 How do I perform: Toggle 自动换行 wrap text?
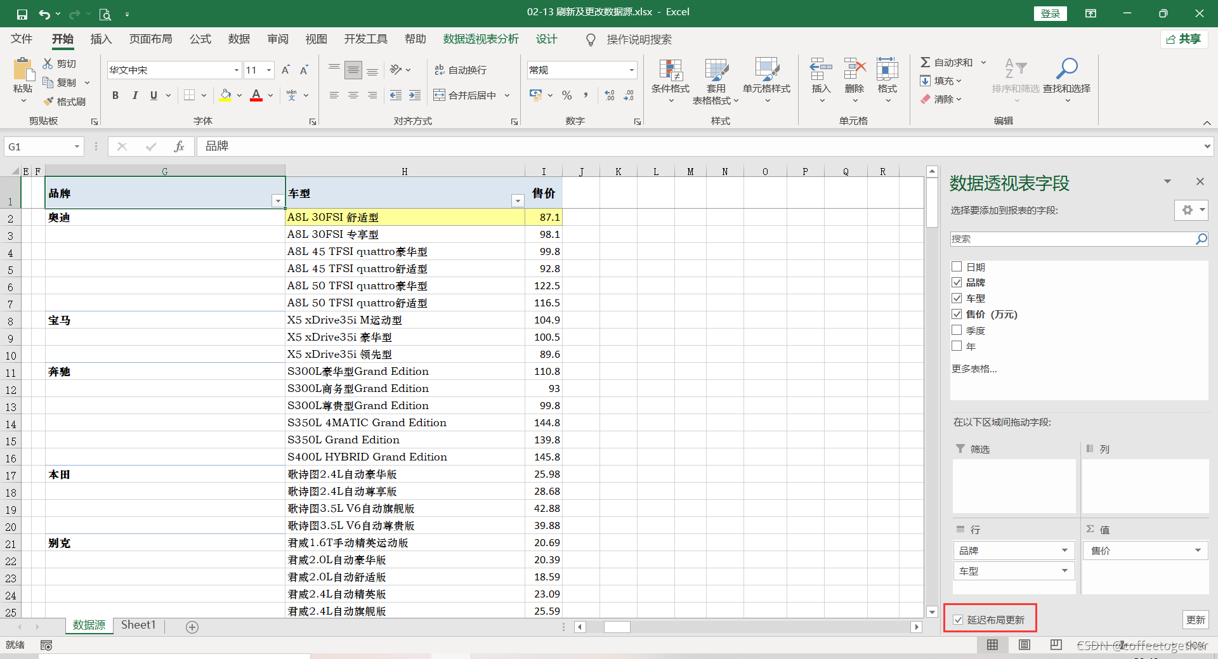point(461,70)
